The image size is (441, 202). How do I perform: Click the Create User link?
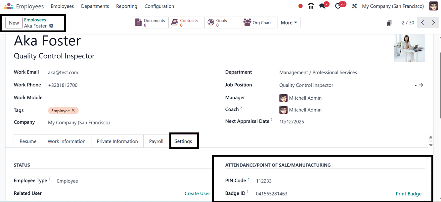click(197, 193)
